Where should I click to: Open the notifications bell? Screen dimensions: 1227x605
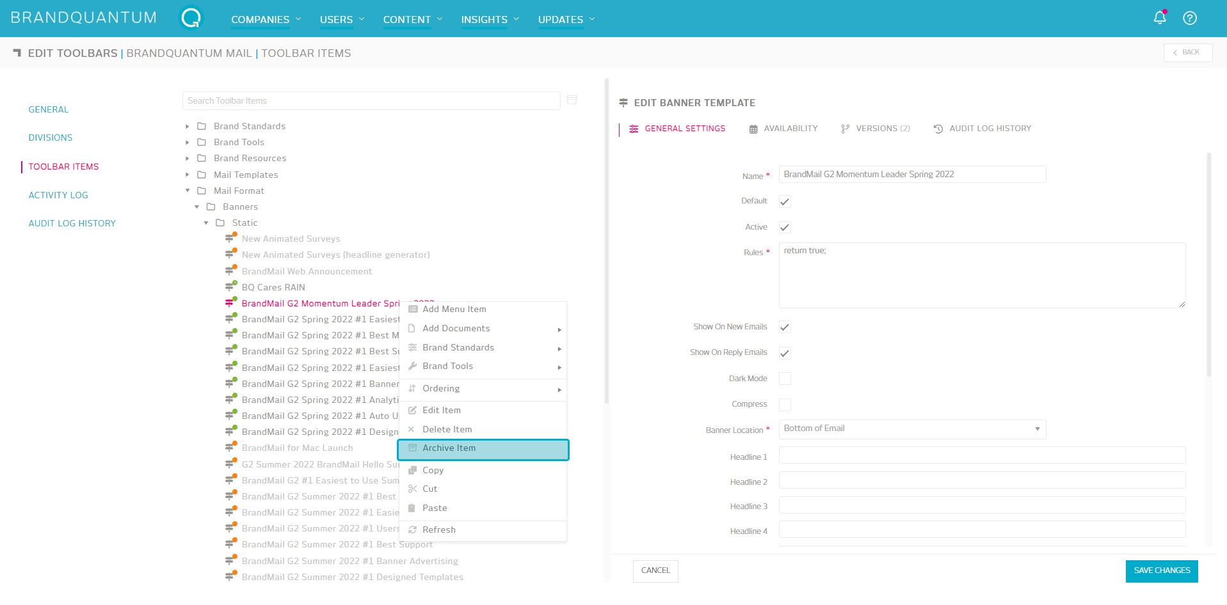click(1159, 18)
